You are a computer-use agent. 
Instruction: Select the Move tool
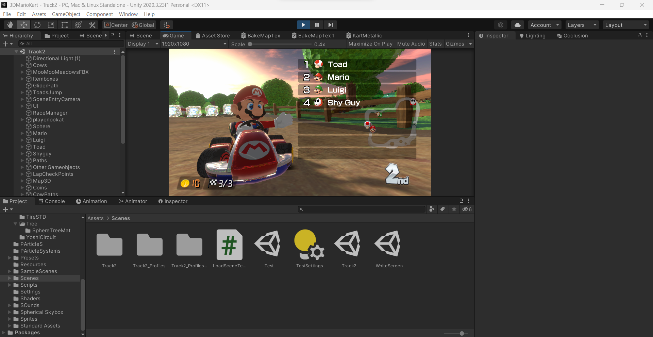(x=24, y=25)
